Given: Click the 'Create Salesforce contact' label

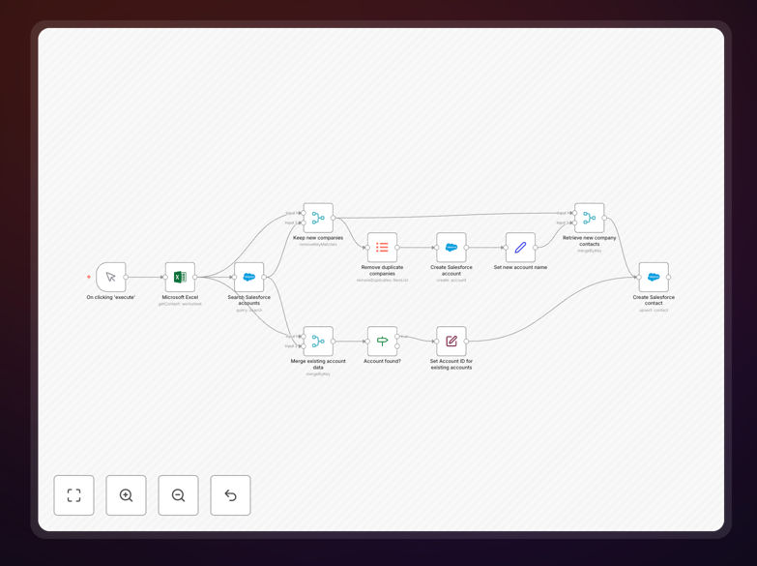Looking at the screenshot, I should [x=654, y=300].
